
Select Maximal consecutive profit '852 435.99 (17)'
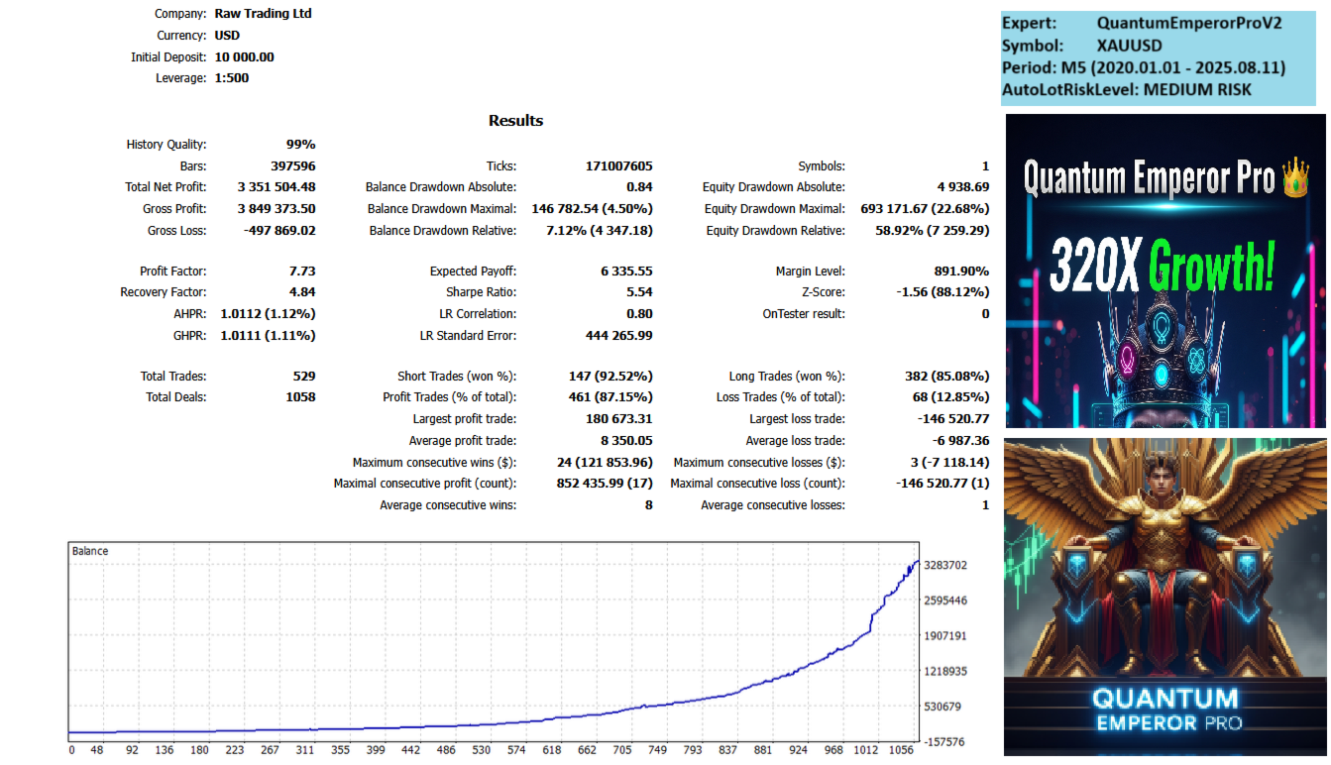tap(605, 484)
